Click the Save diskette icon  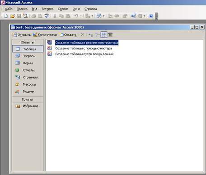(x=19, y=16)
